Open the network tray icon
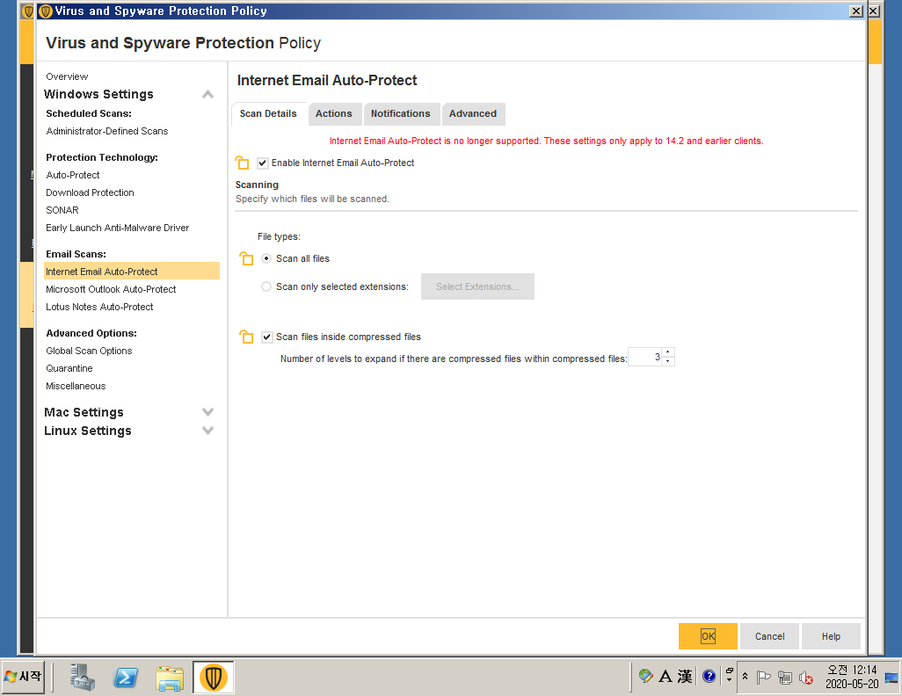902x696 pixels. coord(785,678)
